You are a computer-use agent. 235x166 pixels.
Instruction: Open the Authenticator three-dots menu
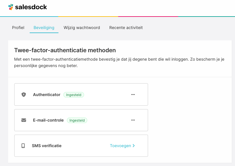(x=133, y=95)
